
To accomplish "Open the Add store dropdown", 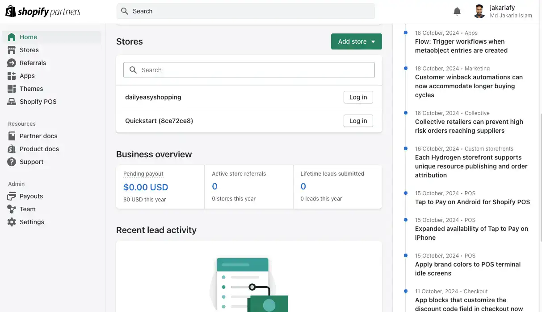I will (357, 41).
